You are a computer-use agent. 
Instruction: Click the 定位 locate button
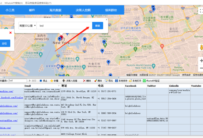5,43
